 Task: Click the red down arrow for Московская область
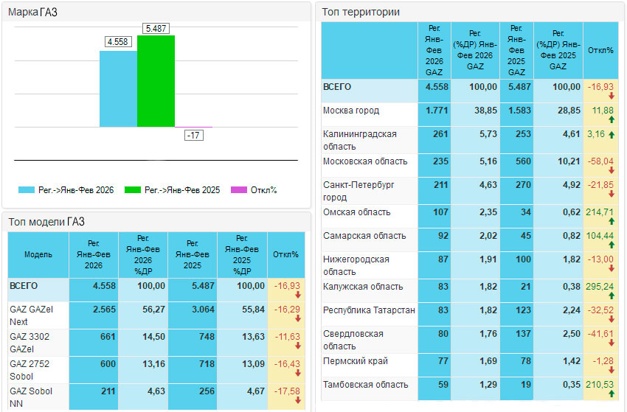point(612,170)
